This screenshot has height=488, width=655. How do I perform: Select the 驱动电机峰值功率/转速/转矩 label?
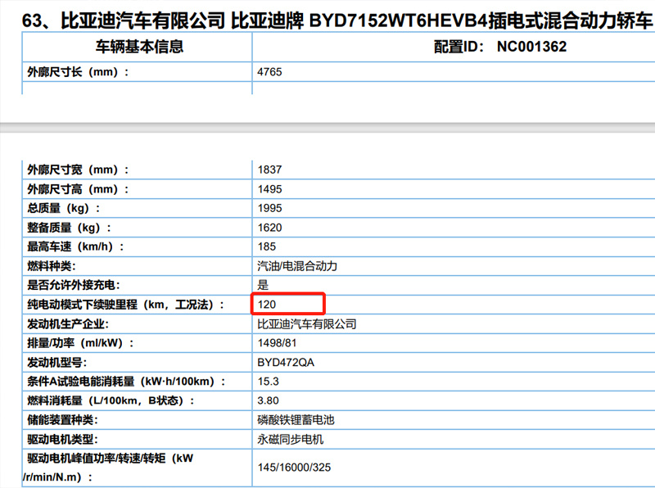(108, 468)
